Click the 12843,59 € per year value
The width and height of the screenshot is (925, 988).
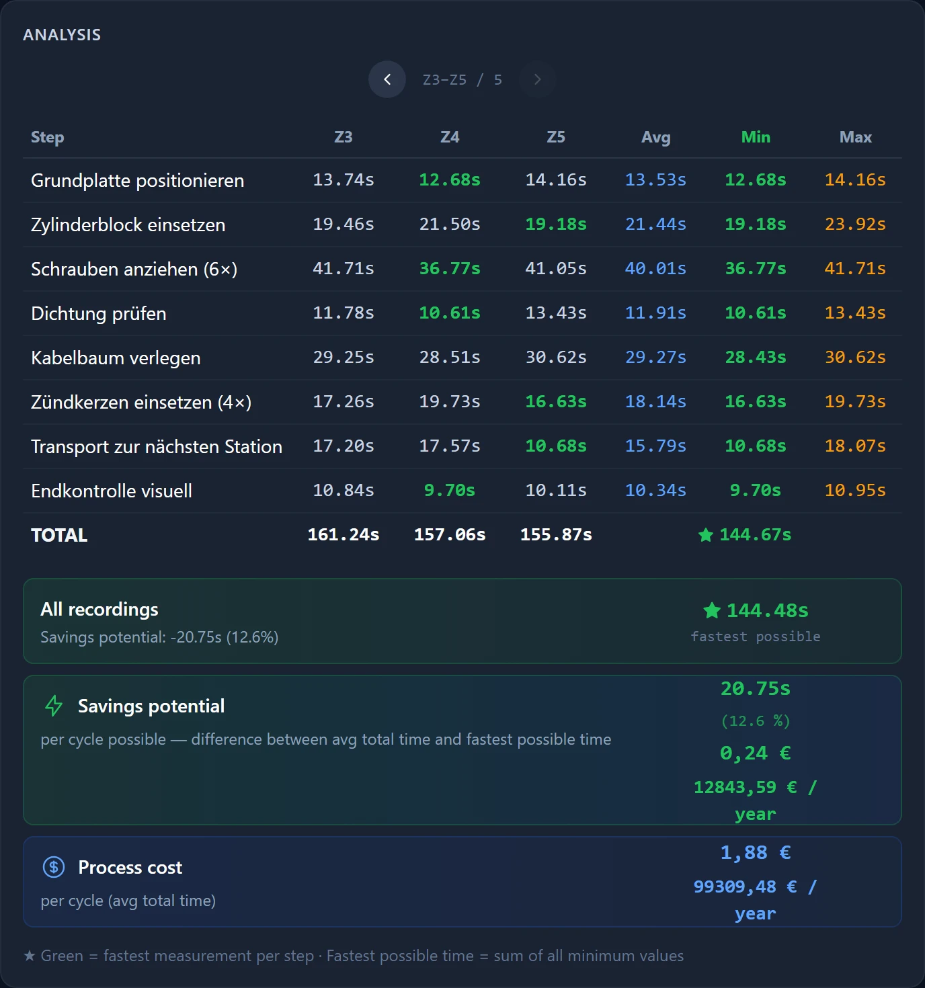click(x=756, y=800)
